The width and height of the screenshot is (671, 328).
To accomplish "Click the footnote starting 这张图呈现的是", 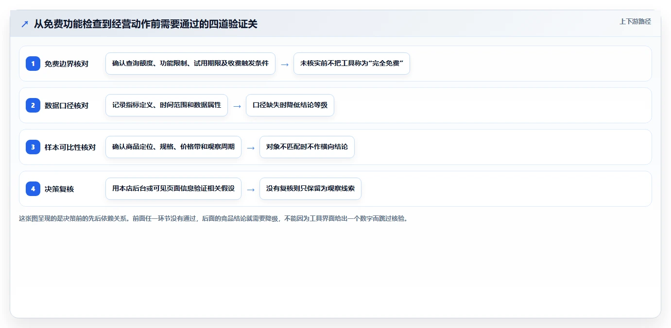I will [213, 218].
